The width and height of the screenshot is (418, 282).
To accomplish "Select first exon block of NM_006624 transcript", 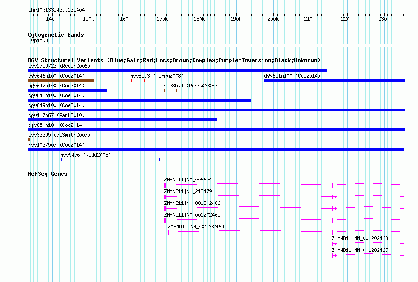I will 165,185.
